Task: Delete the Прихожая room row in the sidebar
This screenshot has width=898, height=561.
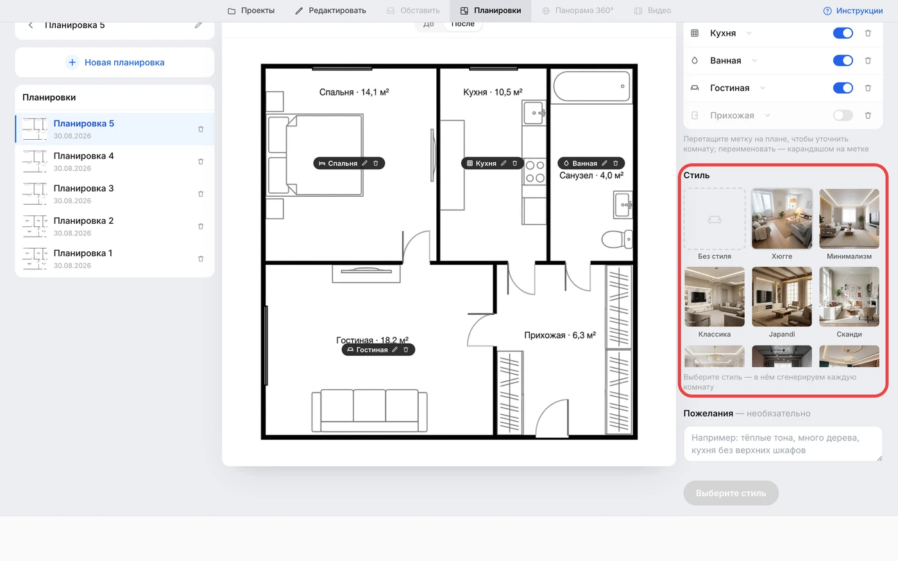Action: pos(868,115)
